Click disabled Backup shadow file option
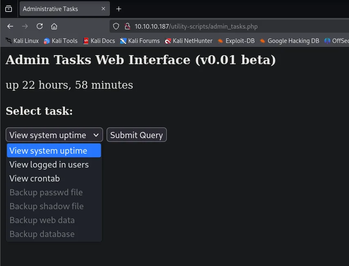 pos(54,206)
